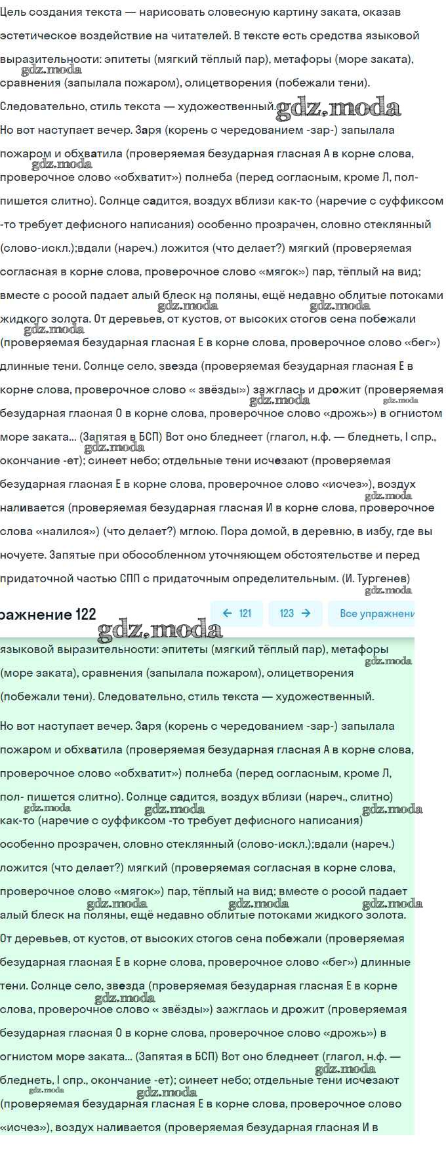Screen dimensions: 446x1158
Task: Go to previous exercise number 121
Action: point(237,613)
